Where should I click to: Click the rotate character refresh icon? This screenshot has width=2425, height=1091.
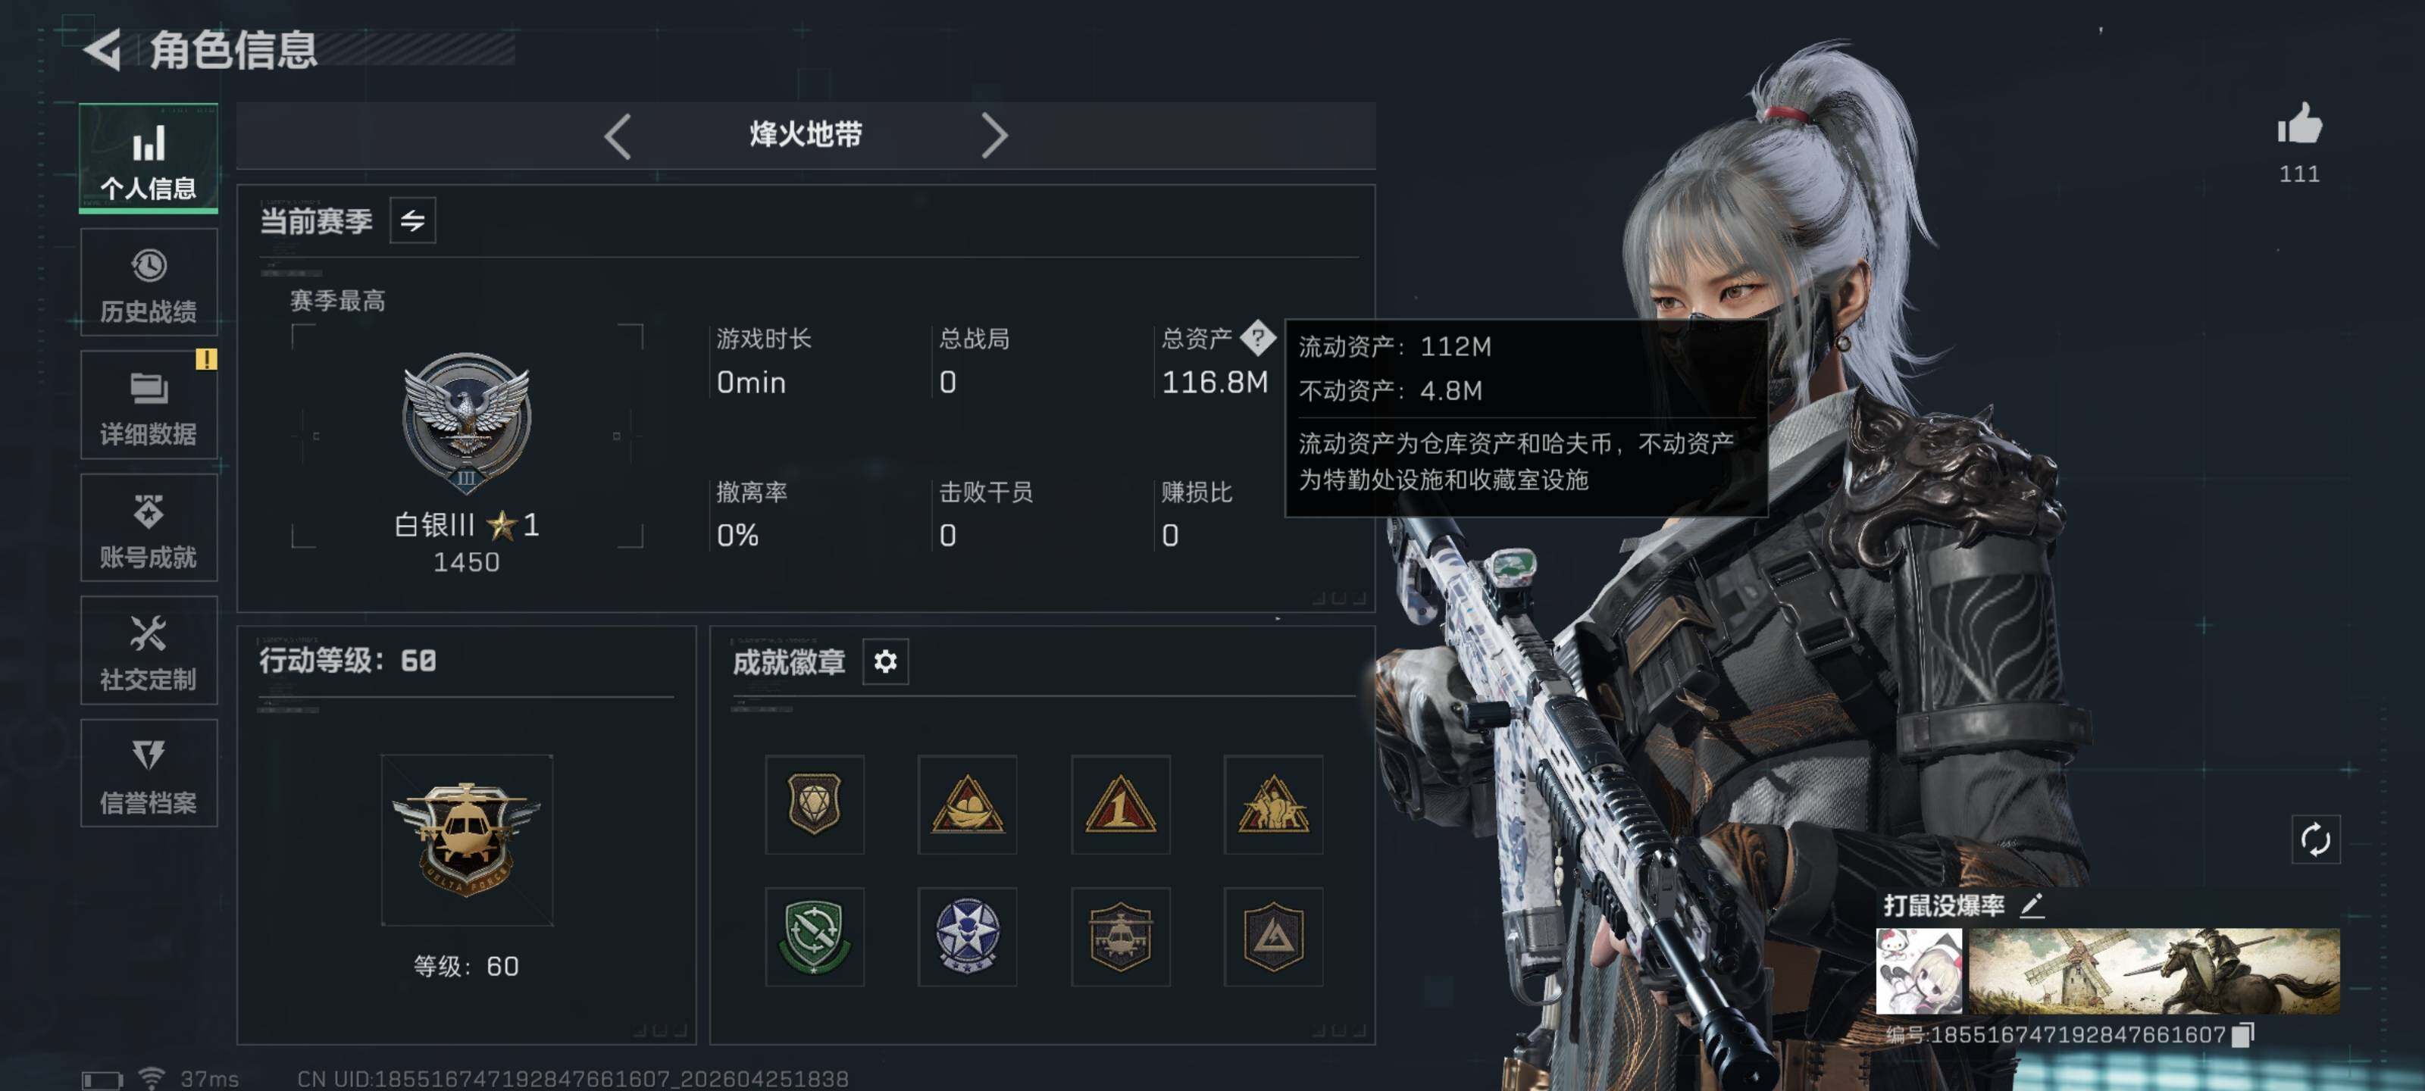2315,839
